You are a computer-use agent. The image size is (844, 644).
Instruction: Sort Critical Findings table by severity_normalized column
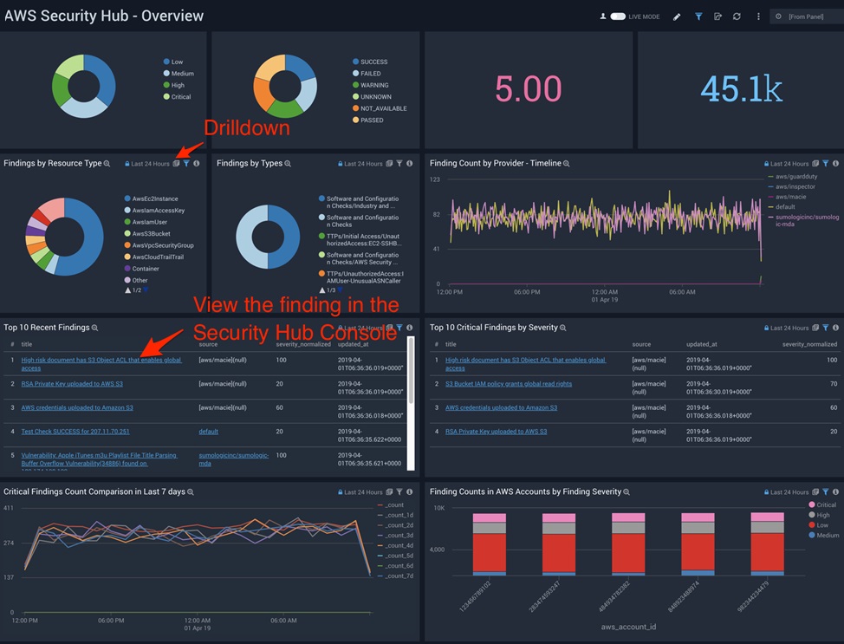(809, 344)
